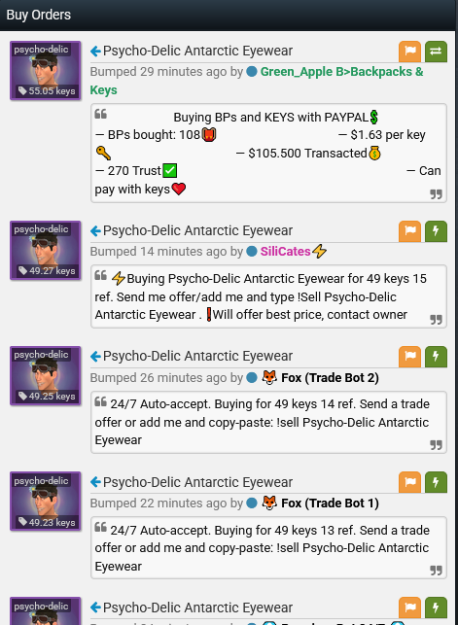Select the 49.27 keys item thumbnail
Screen dimensions: 458x625
pos(46,251)
